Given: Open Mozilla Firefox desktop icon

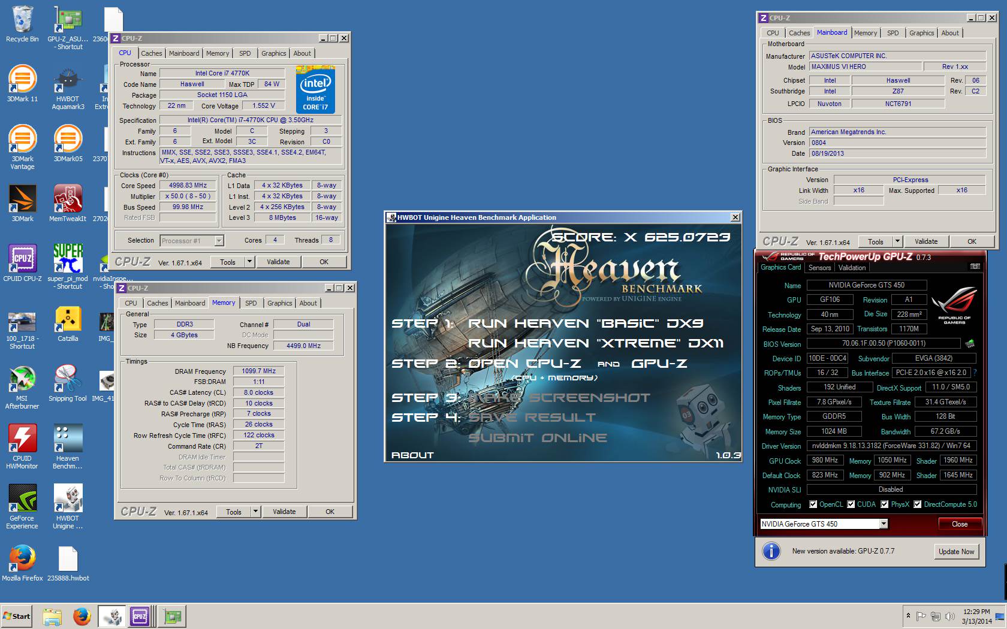Looking at the screenshot, I should 22,563.
